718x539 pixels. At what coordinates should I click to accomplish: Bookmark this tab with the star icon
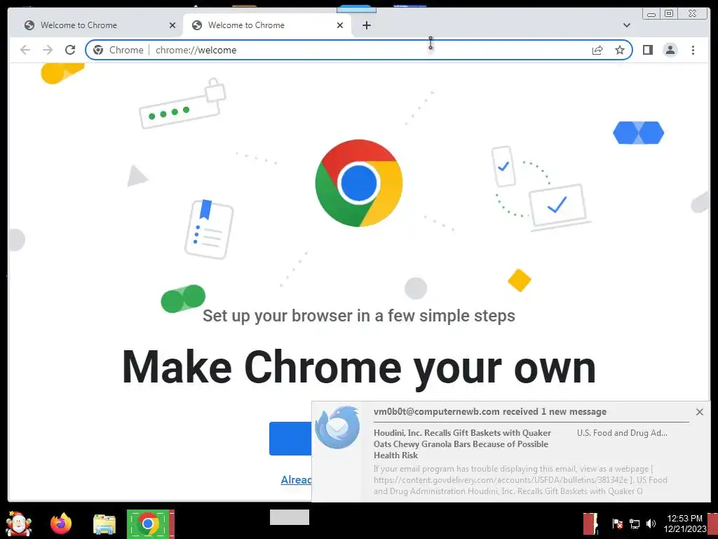tap(620, 50)
